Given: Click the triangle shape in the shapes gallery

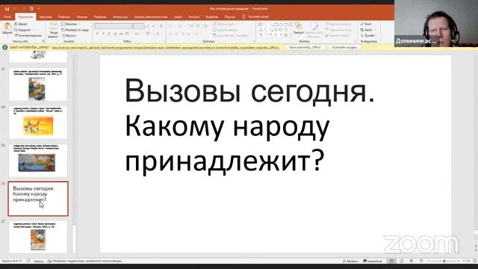Looking at the screenshot, I should (x=261, y=30).
